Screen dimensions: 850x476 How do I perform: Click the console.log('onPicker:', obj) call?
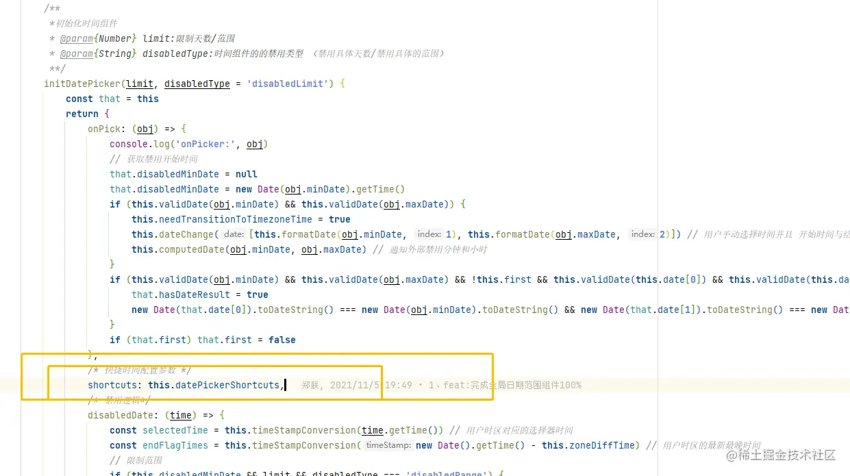(189, 144)
